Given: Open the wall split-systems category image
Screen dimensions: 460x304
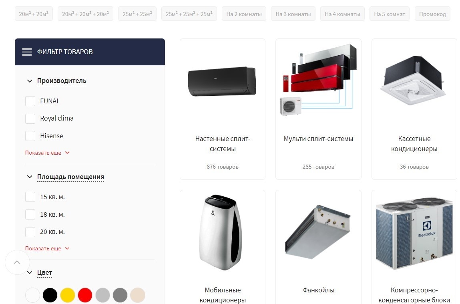Looking at the screenshot, I should [x=222, y=81].
